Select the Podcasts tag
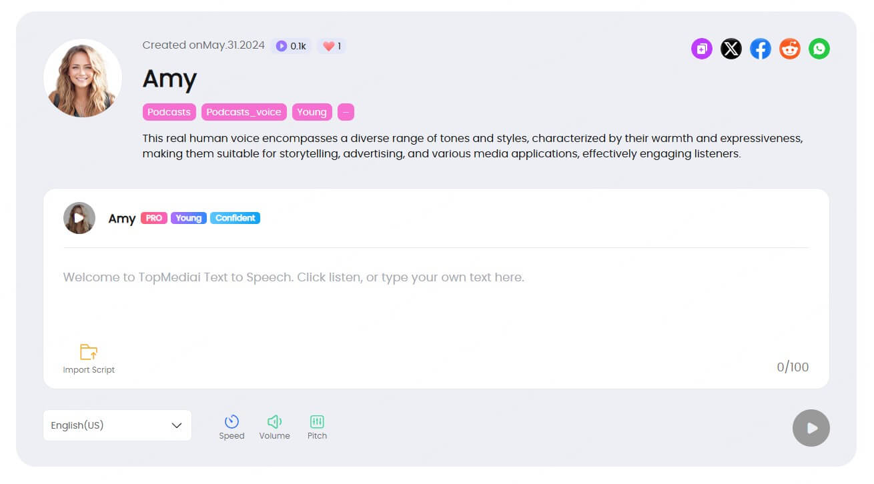 pos(169,112)
